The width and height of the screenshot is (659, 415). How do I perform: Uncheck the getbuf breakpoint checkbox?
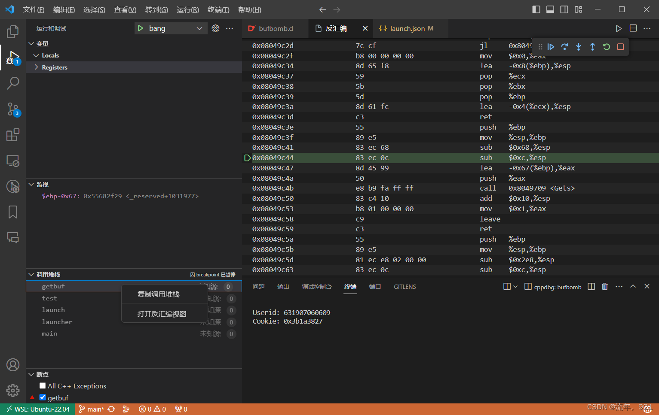[x=43, y=397]
